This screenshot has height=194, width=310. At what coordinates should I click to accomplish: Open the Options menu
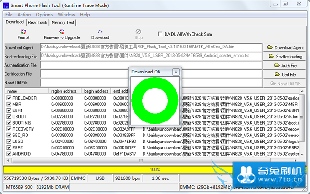click(44, 15)
